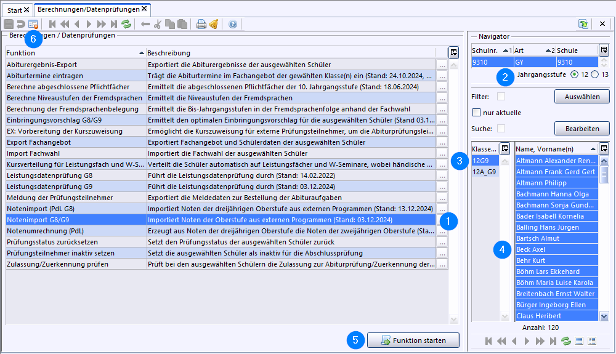Open column chooser of the Name, Vorname(n) list
Screen dimensions: 616x354
pyautogui.click(x=604, y=148)
